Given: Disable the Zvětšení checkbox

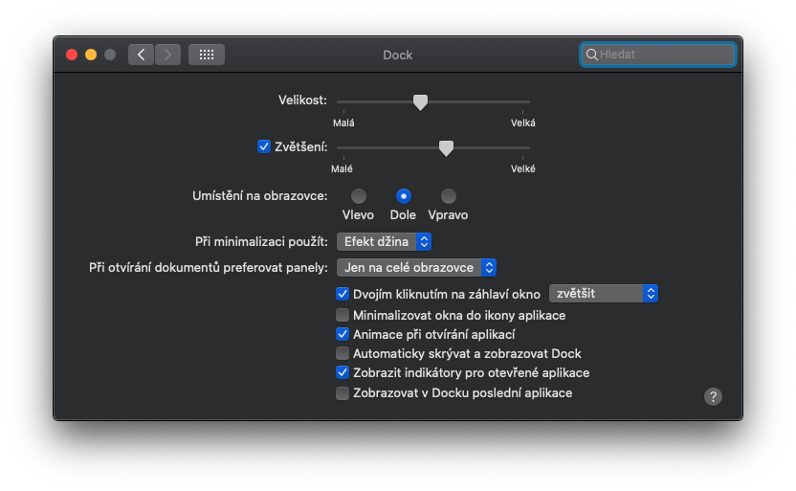Looking at the screenshot, I should click(x=264, y=146).
